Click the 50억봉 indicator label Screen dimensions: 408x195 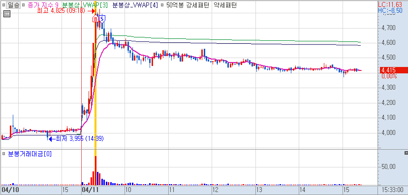(x=175, y=5)
